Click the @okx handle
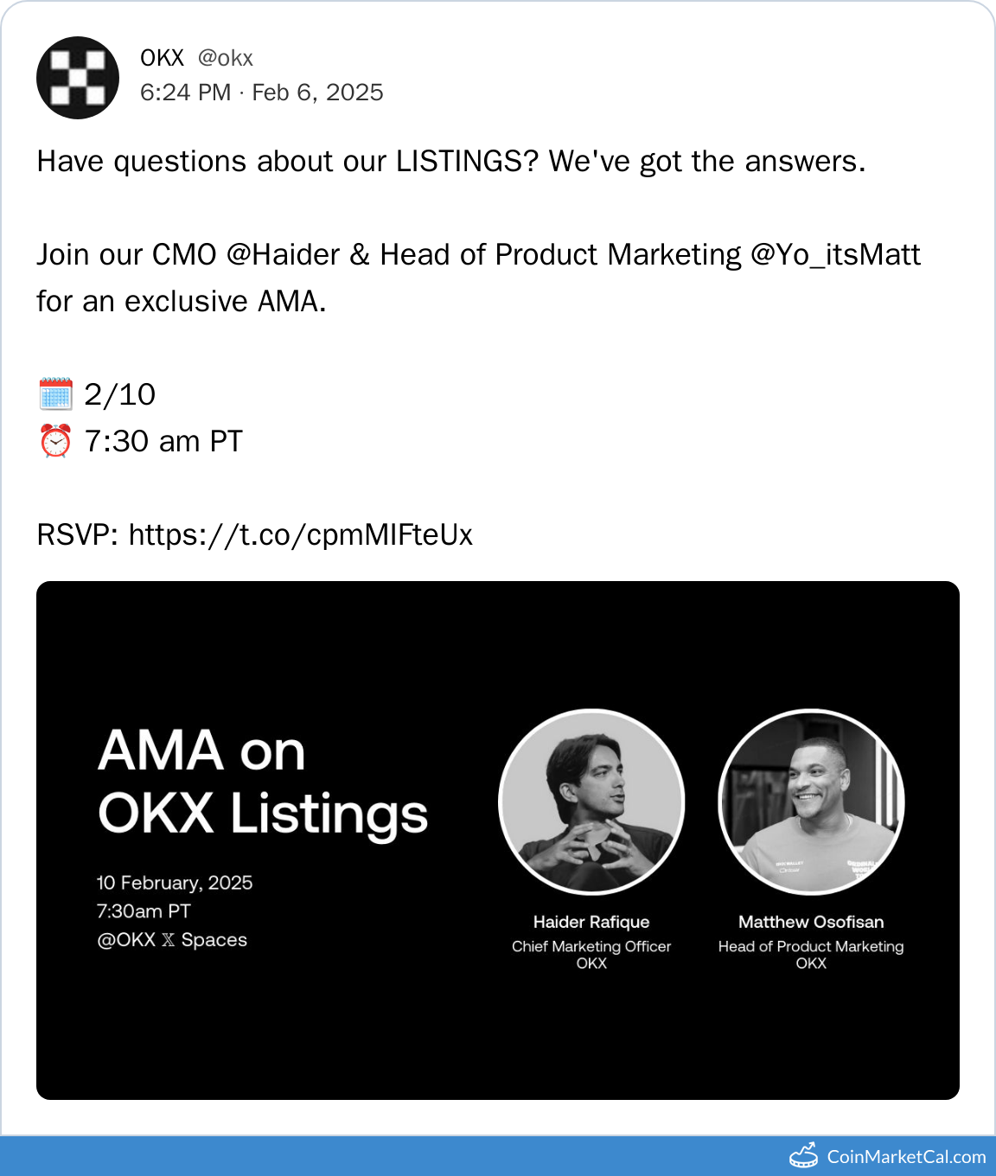 pyautogui.click(x=225, y=58)
